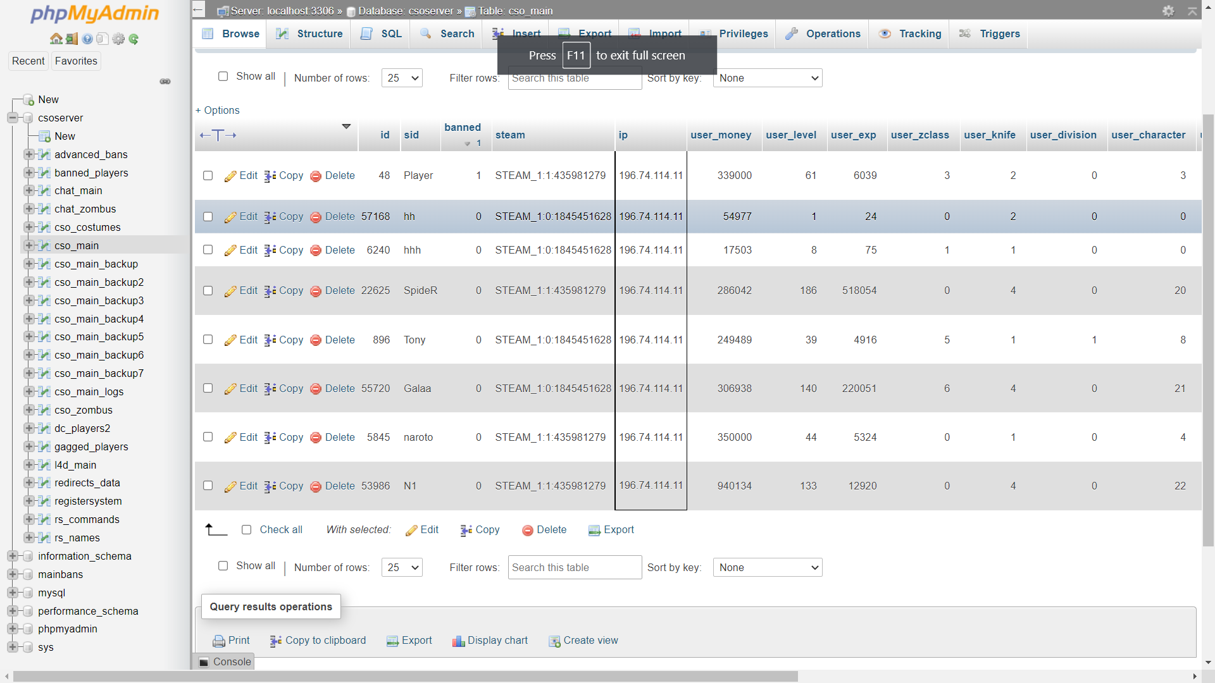
Task: Expand the information_schema database node
Action: [x=12, y=556]
